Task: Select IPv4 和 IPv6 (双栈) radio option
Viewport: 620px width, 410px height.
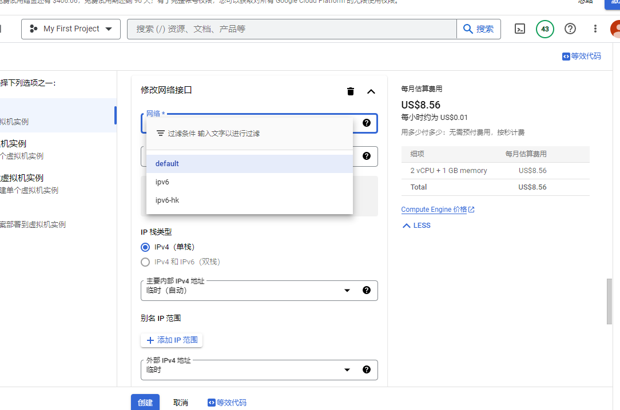Action: [145, 262]
